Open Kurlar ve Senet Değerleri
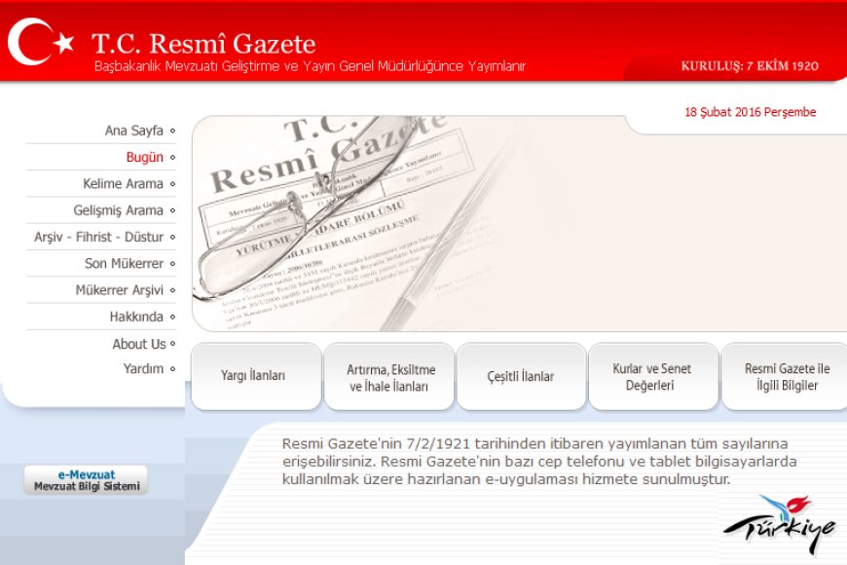The width and height of the screenshot is (847, 565). click(652, 377)
